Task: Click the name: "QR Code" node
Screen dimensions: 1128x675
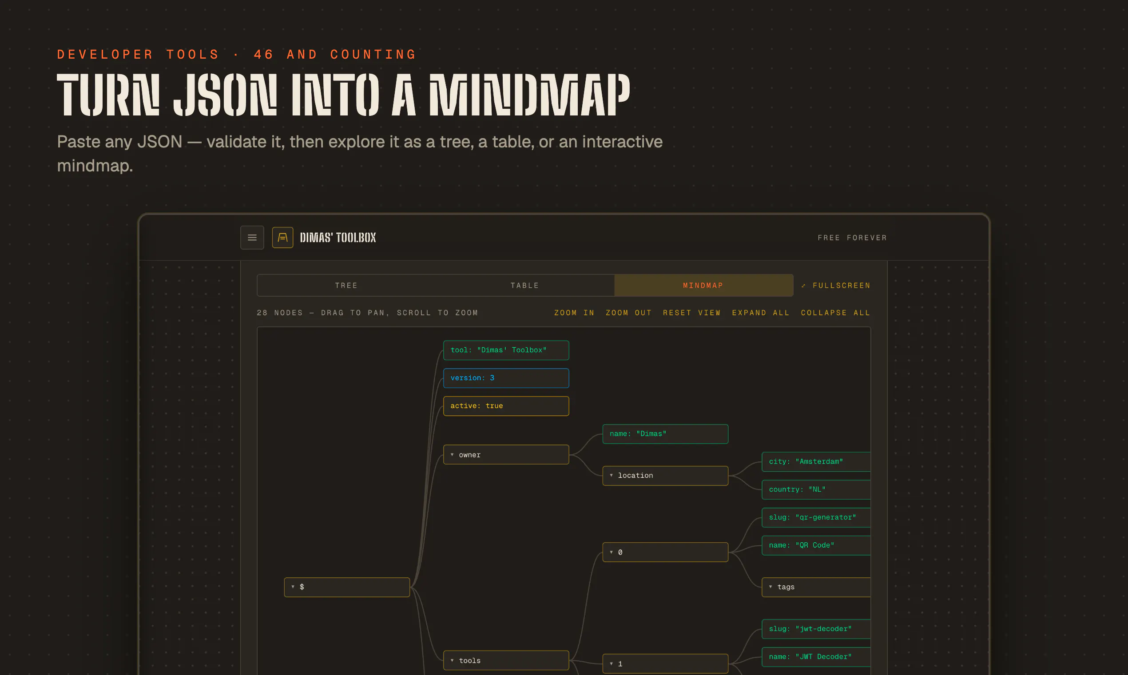Action: tap(816, 545)
